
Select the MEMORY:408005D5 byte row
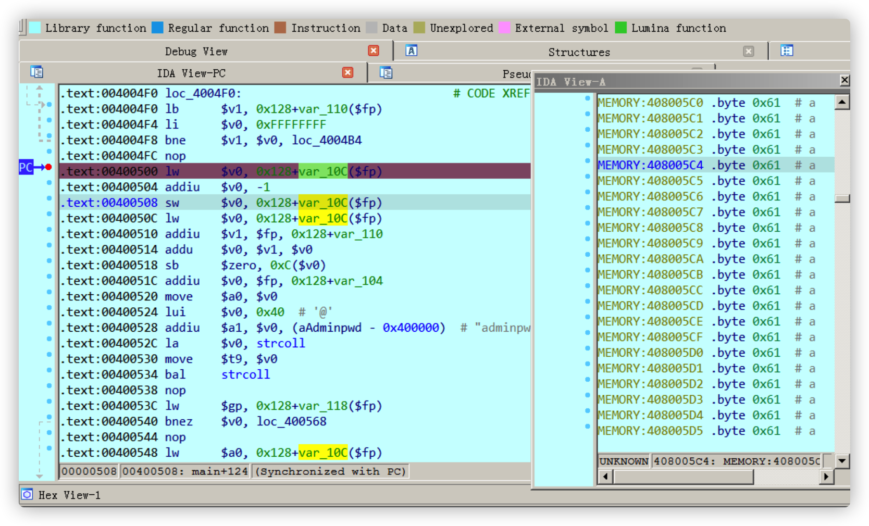(716, 431)
